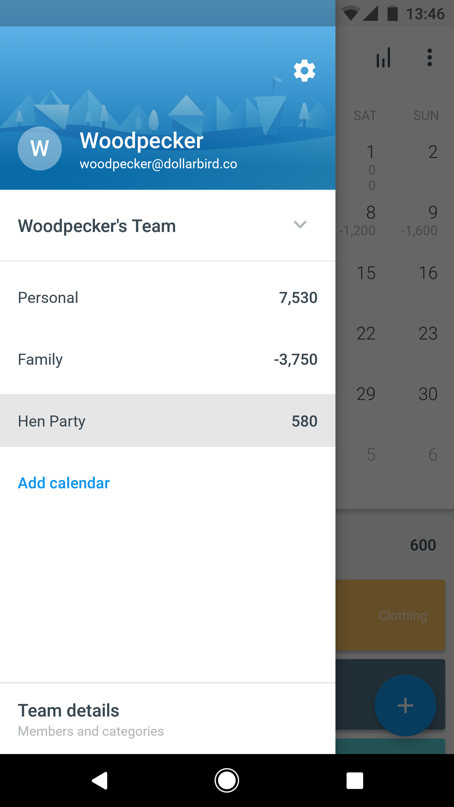Open the three-dot overflow menu
This screenshot has height=807, width=454.
[x=429, y=58]
